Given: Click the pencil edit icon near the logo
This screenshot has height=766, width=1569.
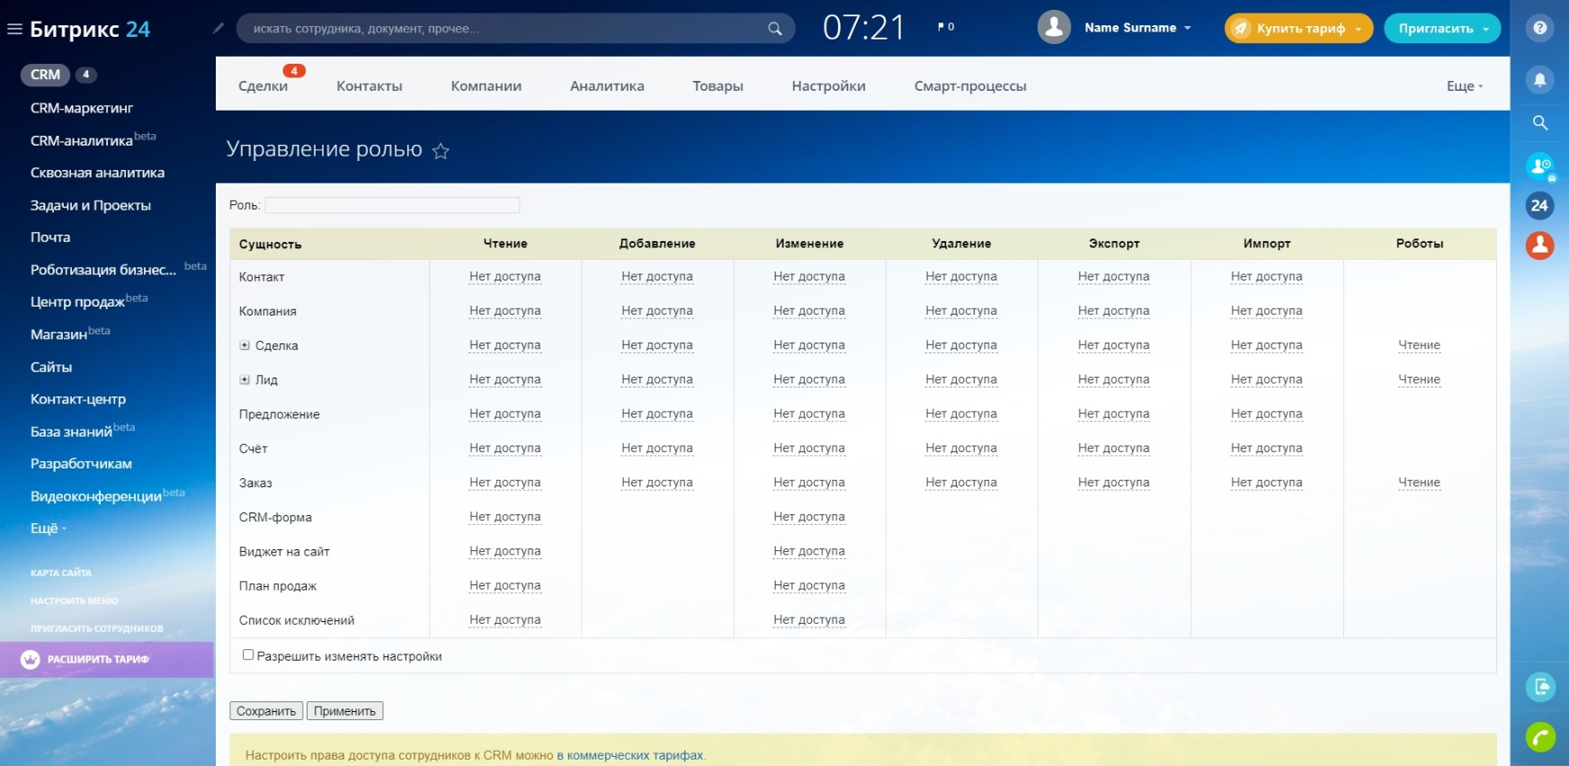Looking at the screenshot, I should coord(218,28).
